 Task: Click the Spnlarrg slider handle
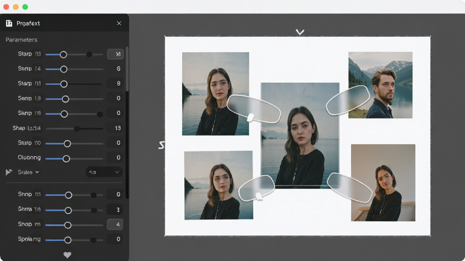[68, 240]
